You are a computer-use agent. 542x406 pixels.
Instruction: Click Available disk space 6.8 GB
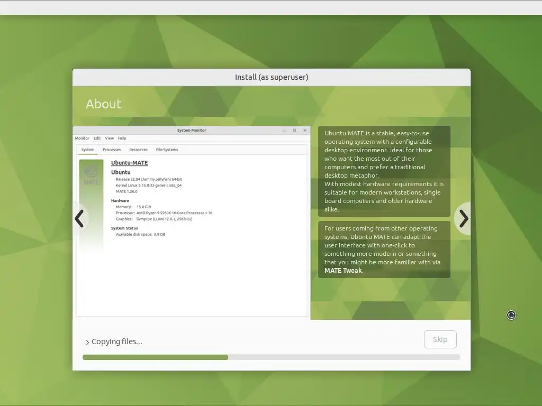140,234
